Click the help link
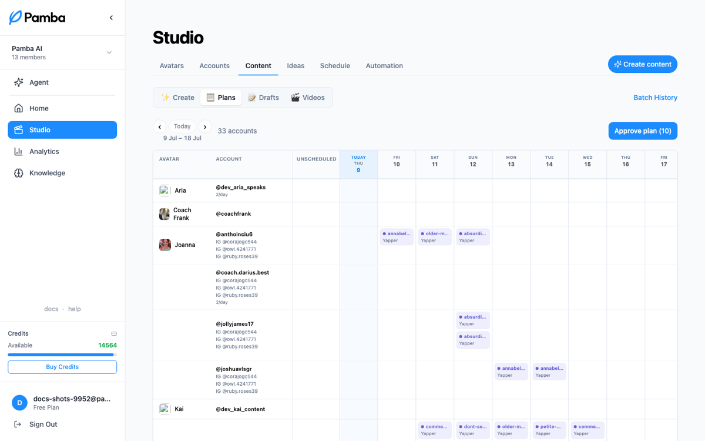 [74, 309]
